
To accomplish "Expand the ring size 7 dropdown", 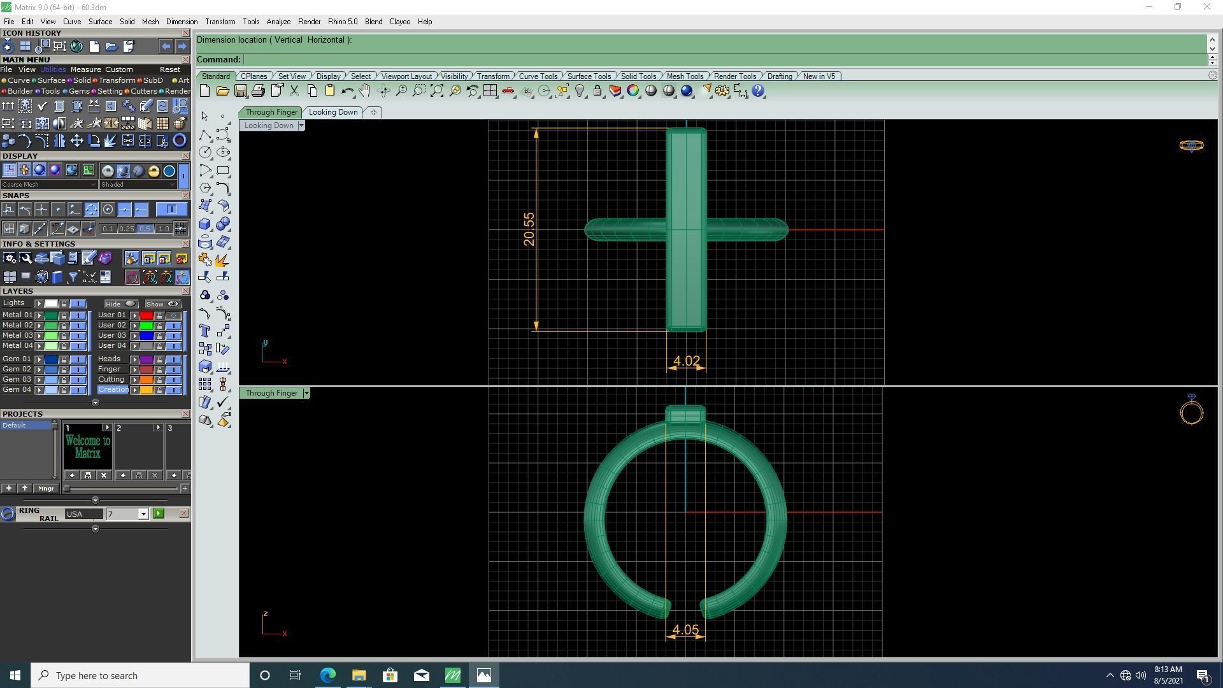I will pyautogui.click(x=143, y=514).
